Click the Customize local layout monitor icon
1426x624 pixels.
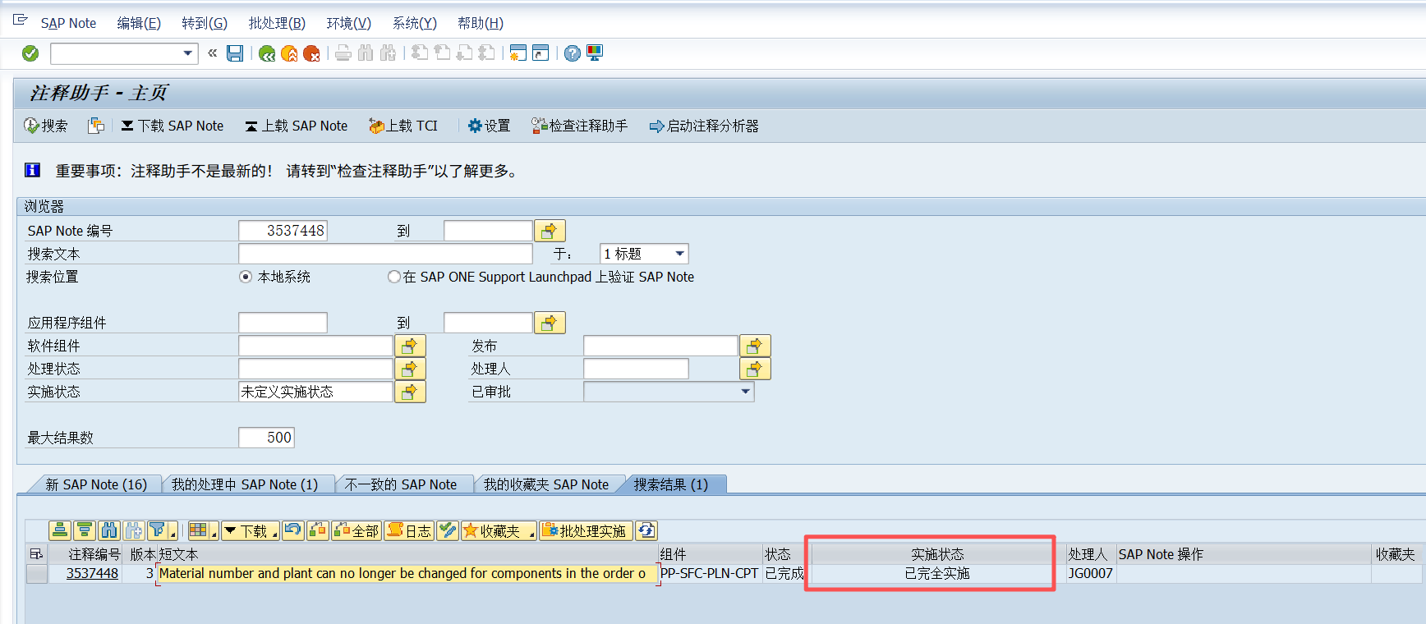595,53
